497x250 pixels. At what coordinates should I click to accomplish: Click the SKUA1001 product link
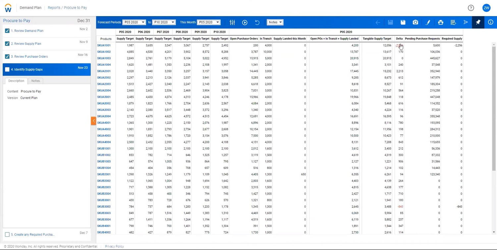point(104,45)
